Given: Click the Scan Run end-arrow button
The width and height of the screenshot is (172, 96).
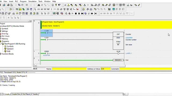Looking at the screenshot, I should (x=95, y=14).
